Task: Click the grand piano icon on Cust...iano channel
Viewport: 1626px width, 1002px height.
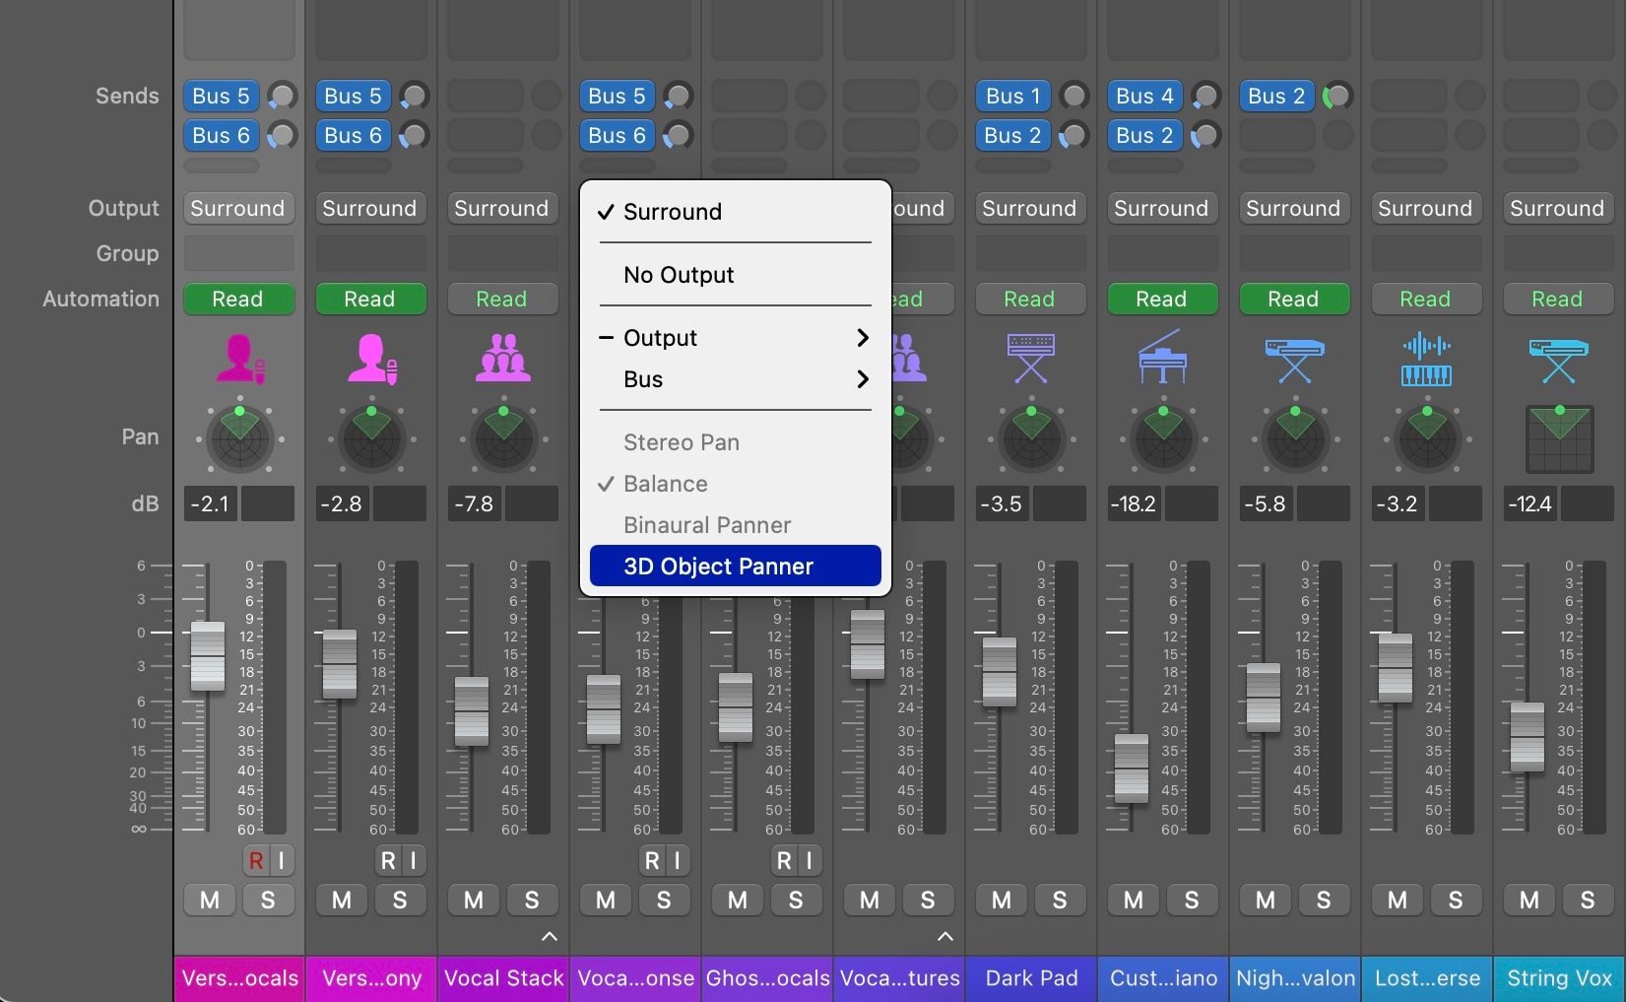Action: pos(1162,358)
